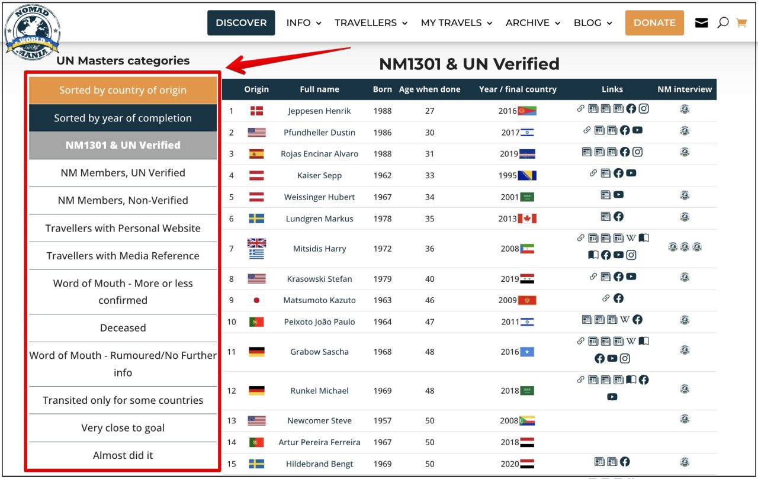Viewport: 758px width, 479px height.
Task: Open Mitsidis Harry's Wikipedia icon
Action: click(x=632, y=237)
